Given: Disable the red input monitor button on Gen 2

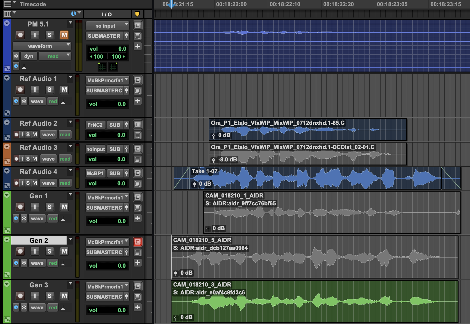Looking at the screenshot, I should [137, 242].
